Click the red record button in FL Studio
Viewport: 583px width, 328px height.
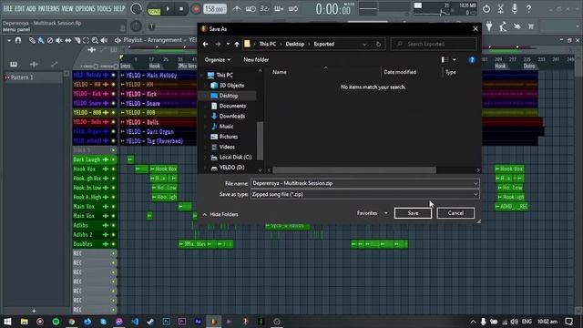pyautogui.click(x=196, y=8)
